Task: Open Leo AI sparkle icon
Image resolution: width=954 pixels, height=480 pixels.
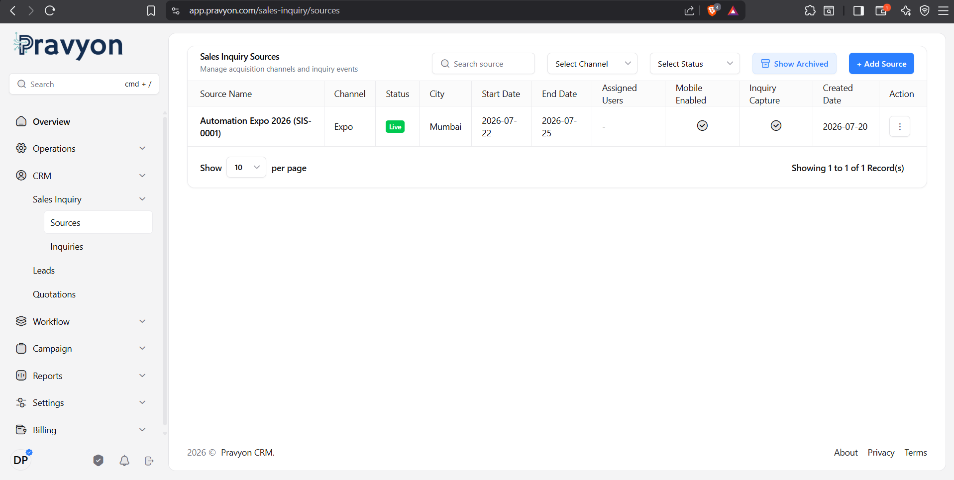Action: click(x=906, y=10)
